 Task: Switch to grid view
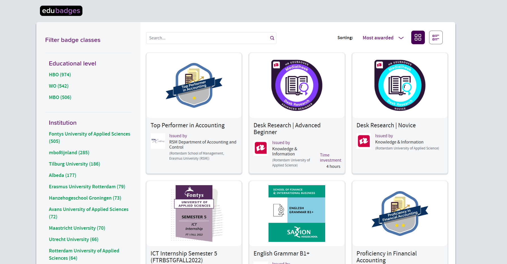click(x=418, y=37)
